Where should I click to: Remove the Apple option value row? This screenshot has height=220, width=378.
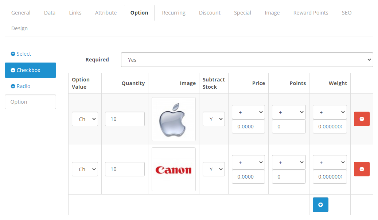click(362, 119)
